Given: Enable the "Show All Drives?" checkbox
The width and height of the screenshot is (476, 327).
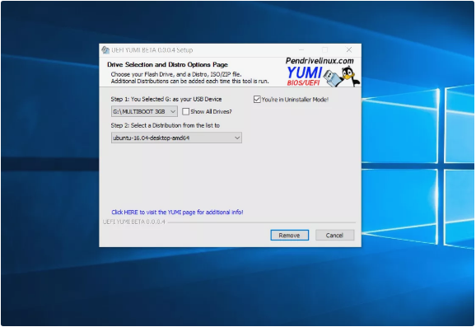Looking at the screenshot, I should click(185, 111).
